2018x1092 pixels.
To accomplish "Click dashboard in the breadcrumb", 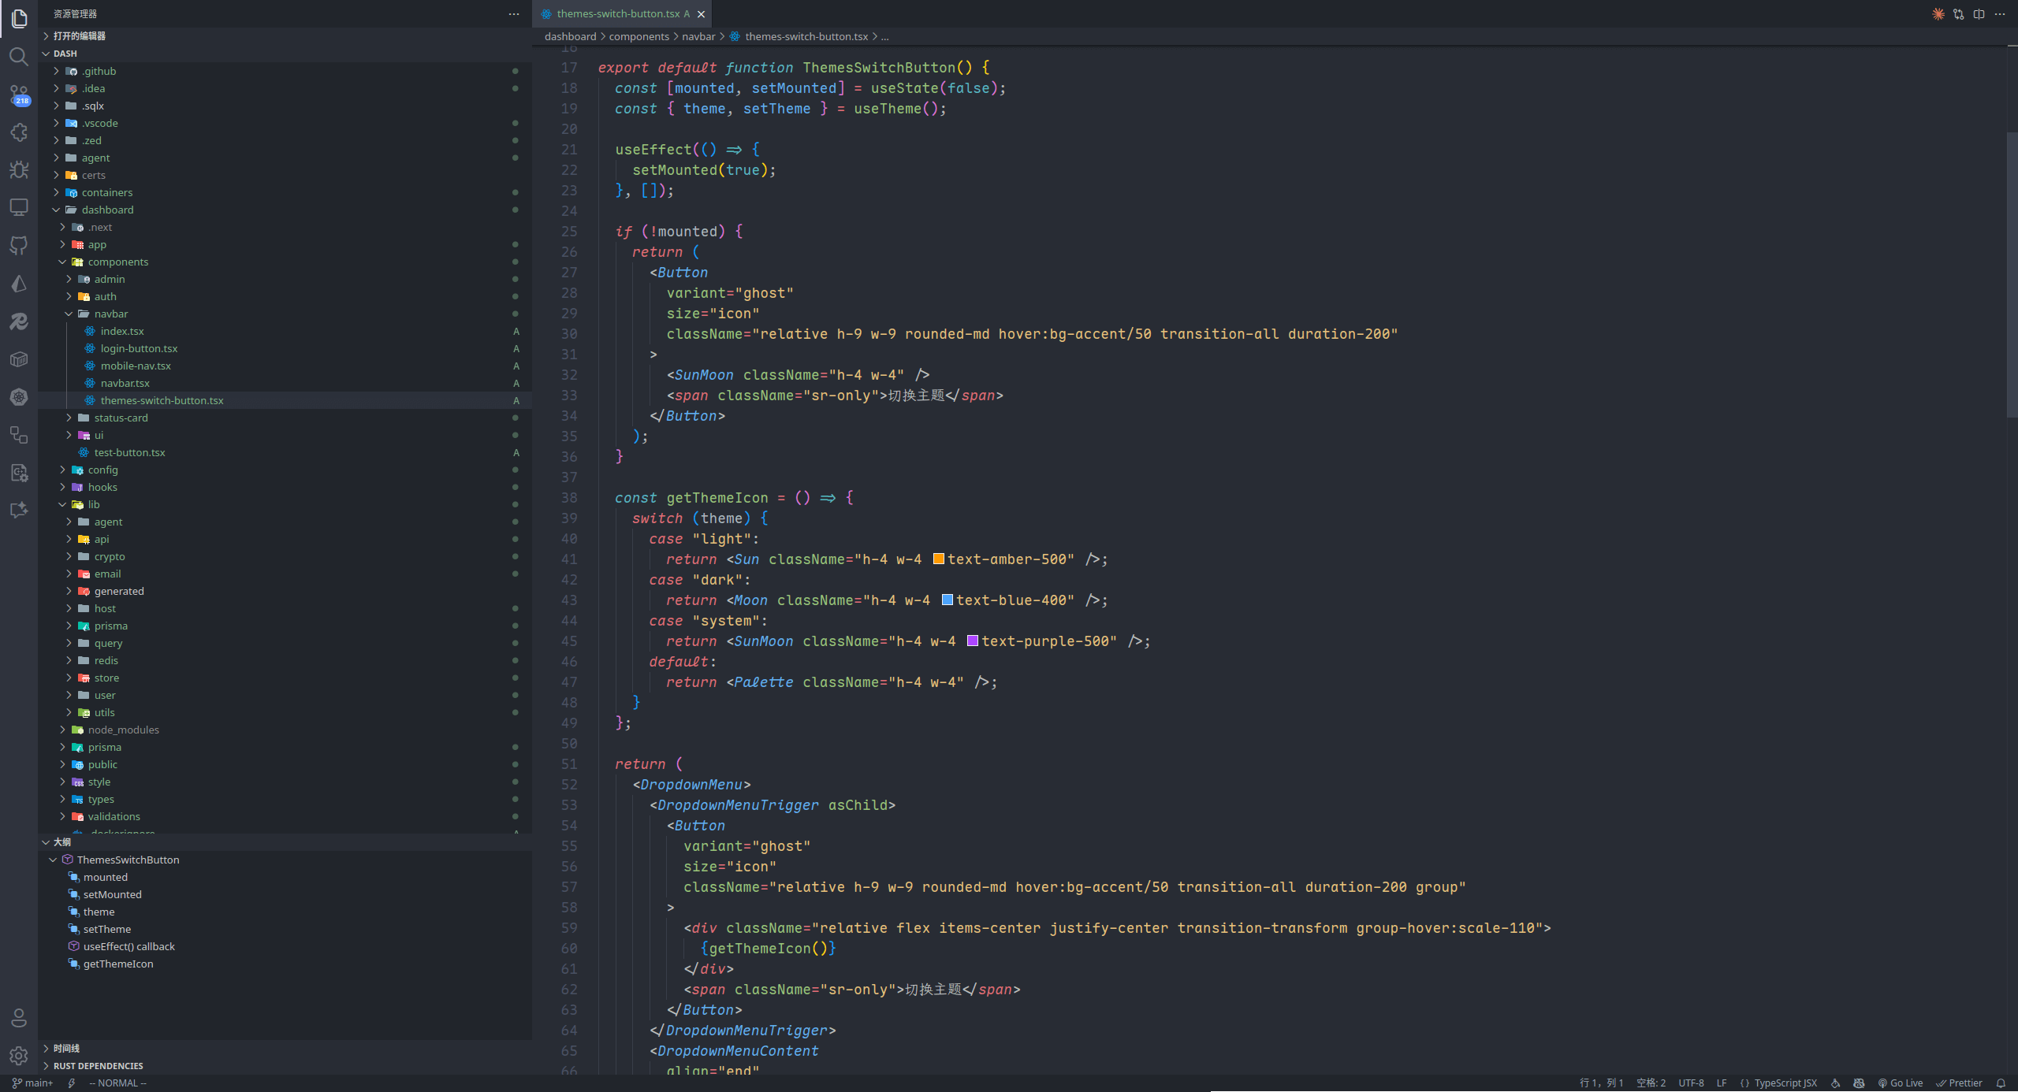I will click(570, 36).
